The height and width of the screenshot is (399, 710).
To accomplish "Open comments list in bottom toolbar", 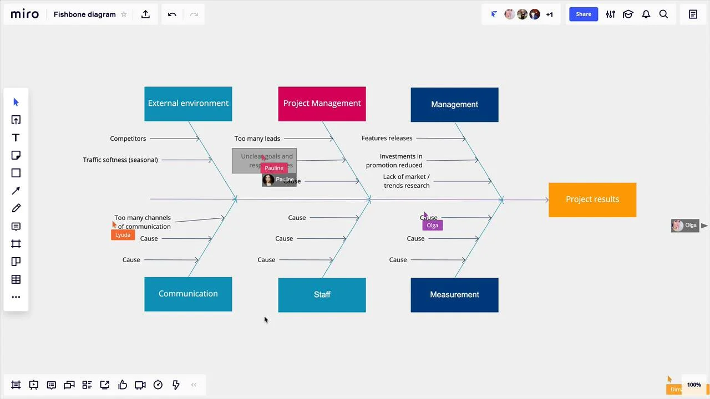I will click(x=52, y=385).
